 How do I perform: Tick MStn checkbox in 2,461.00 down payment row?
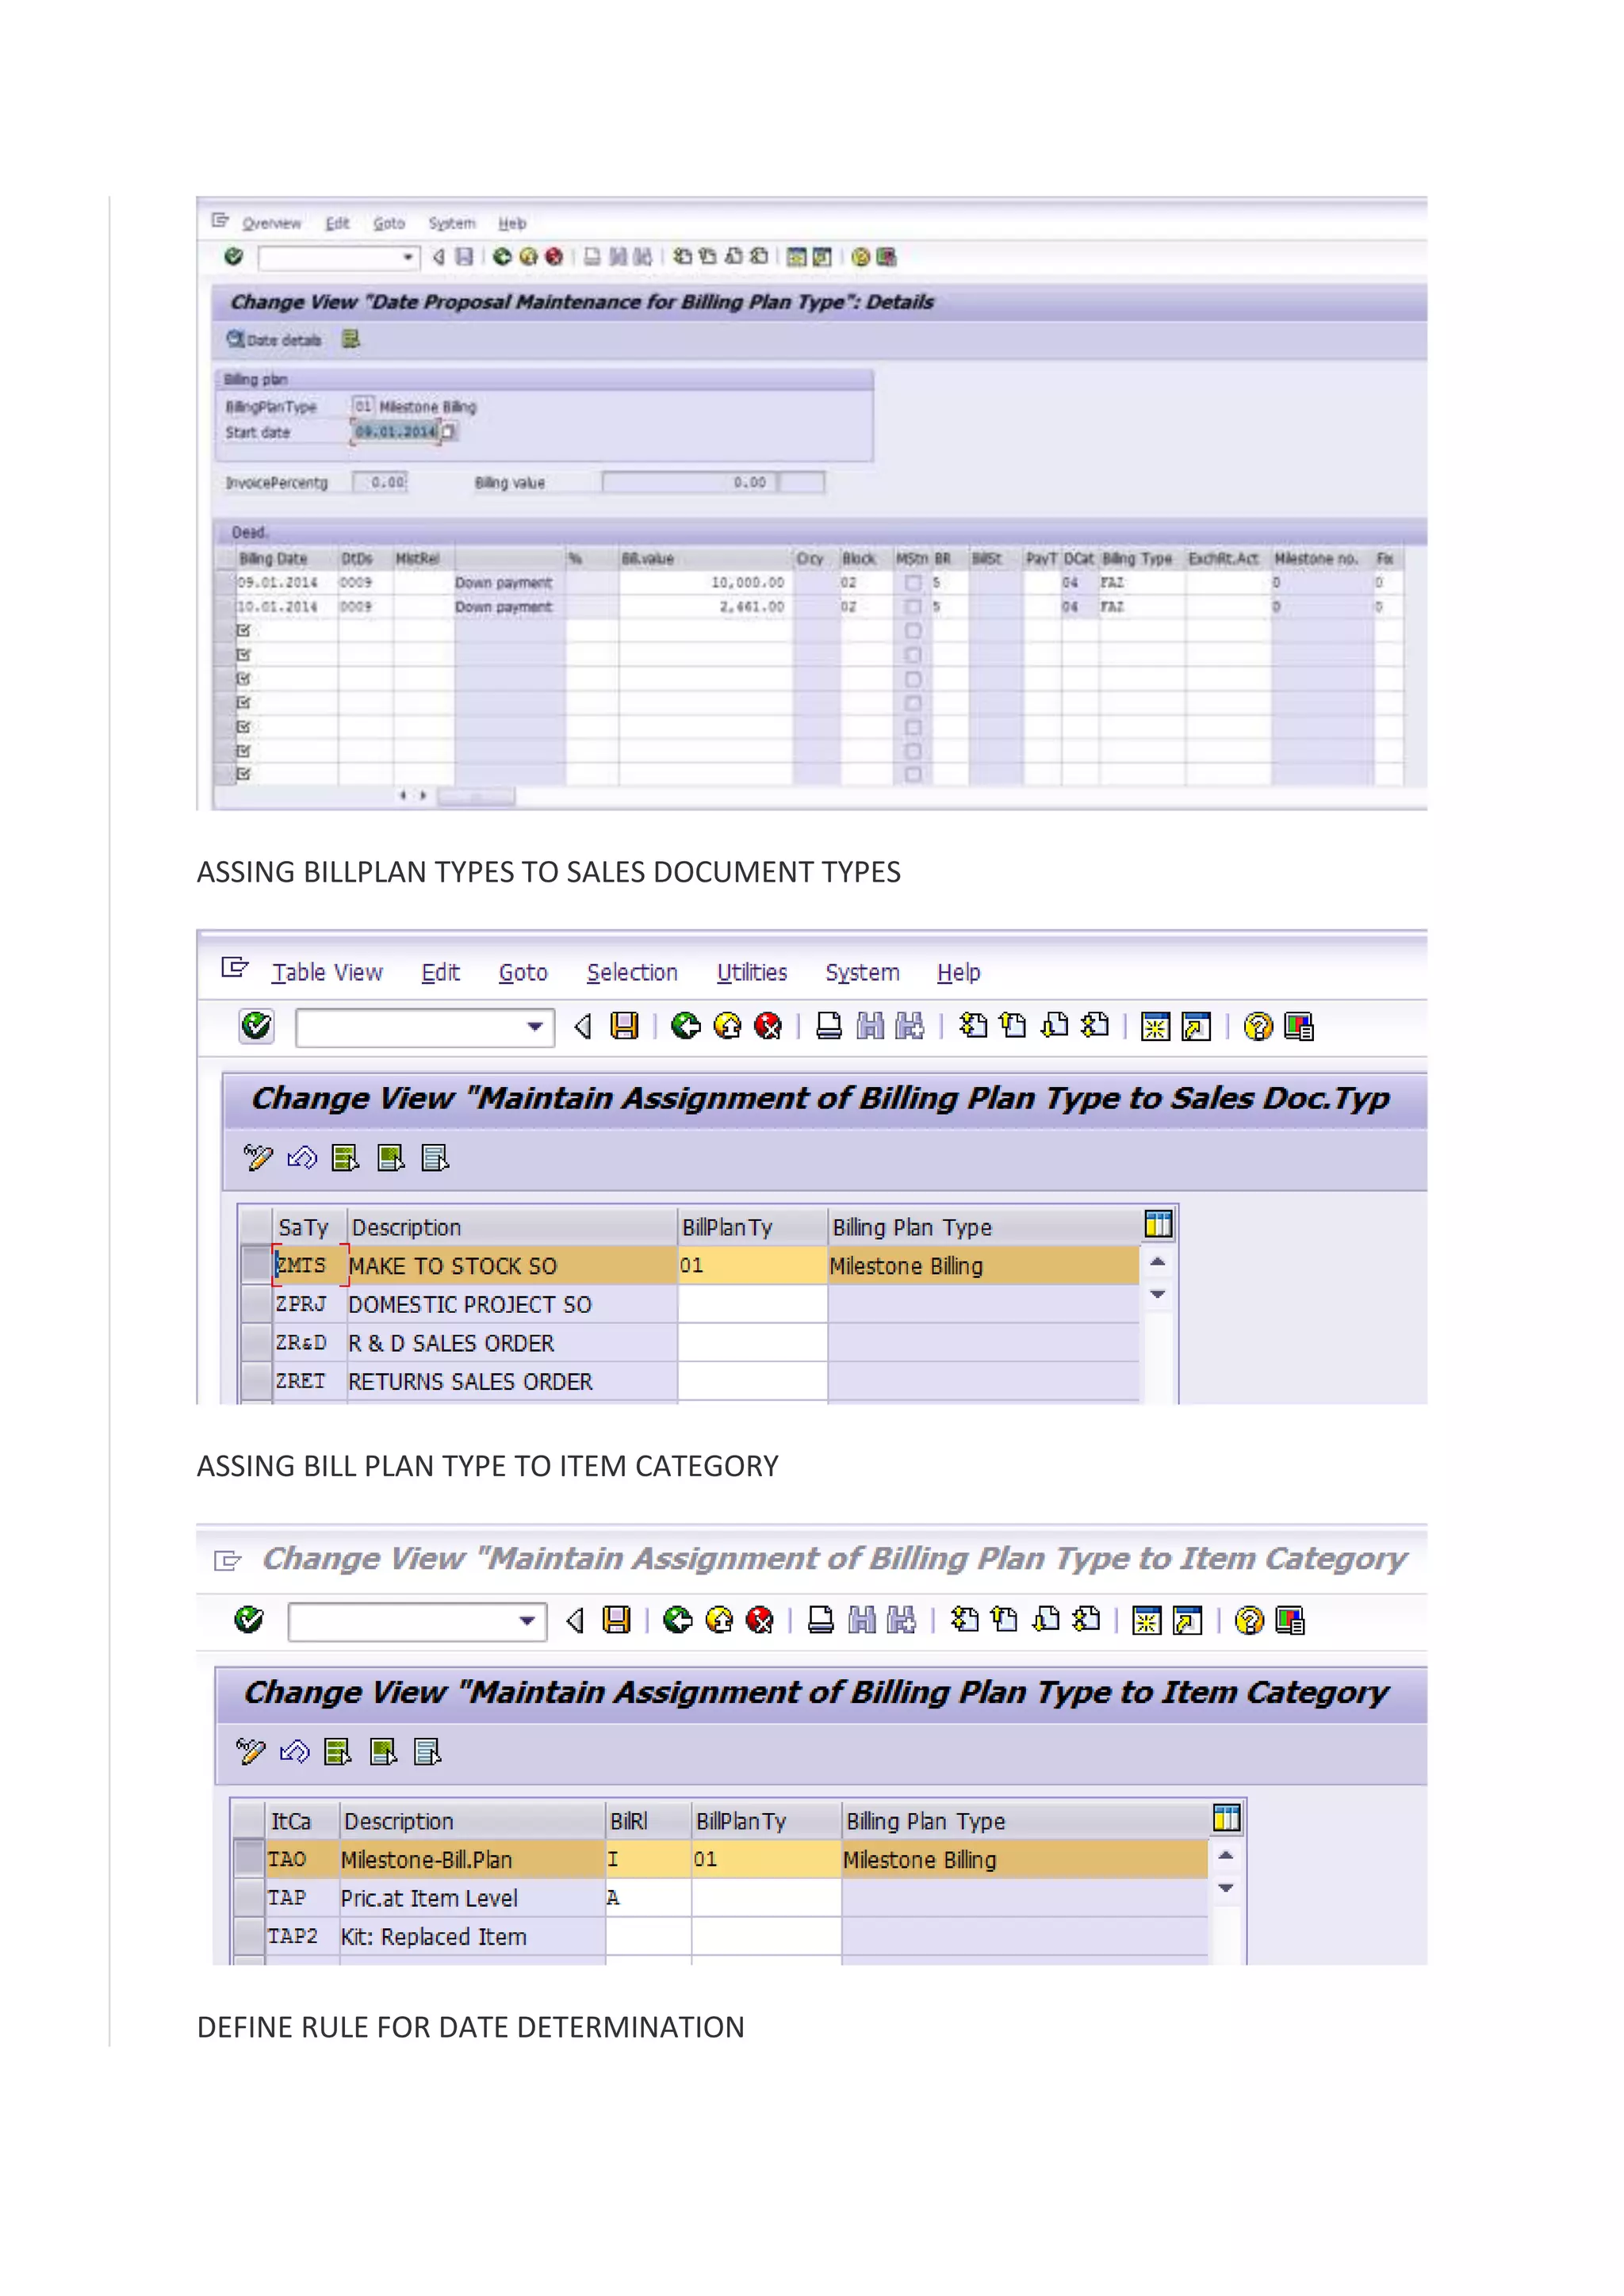point(913,606)
